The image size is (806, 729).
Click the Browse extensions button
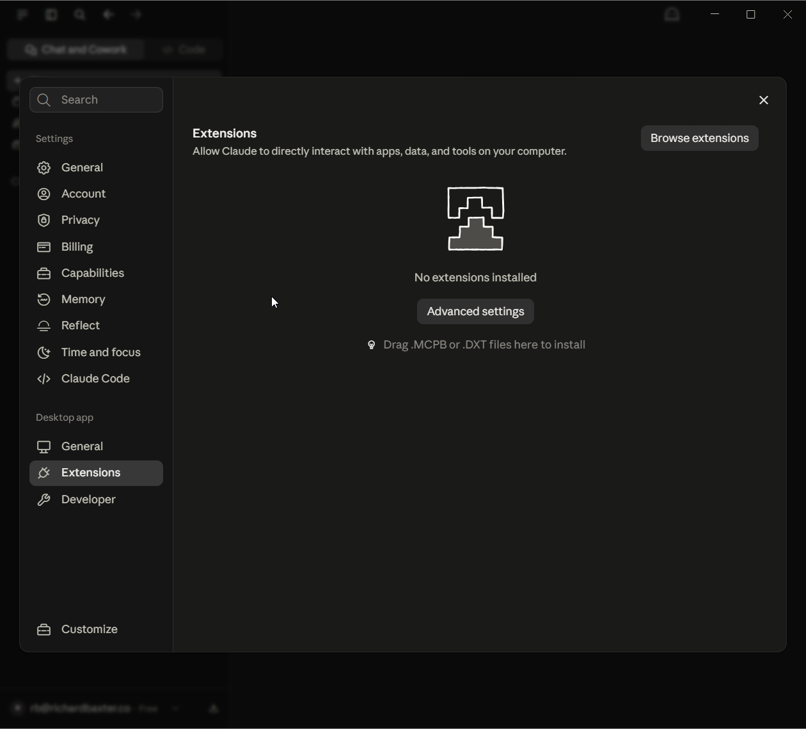(x=699, y=138)
